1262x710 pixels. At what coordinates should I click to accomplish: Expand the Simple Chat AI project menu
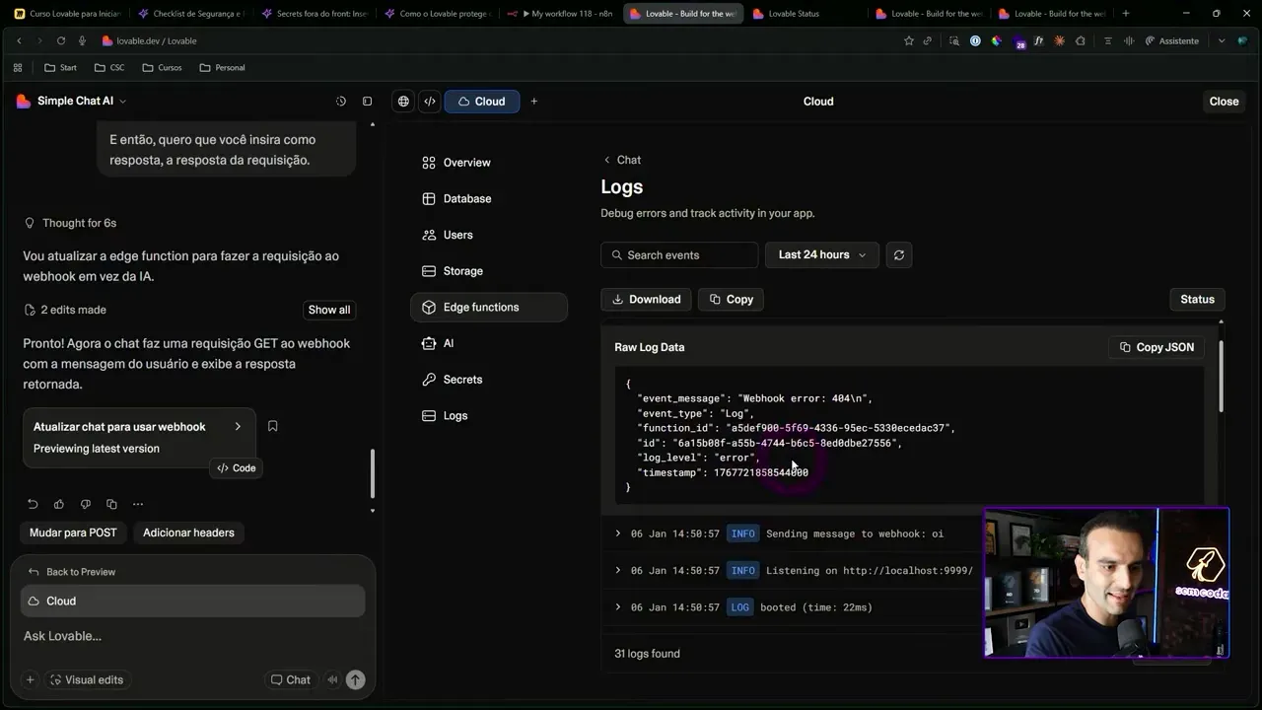point(121,101)
